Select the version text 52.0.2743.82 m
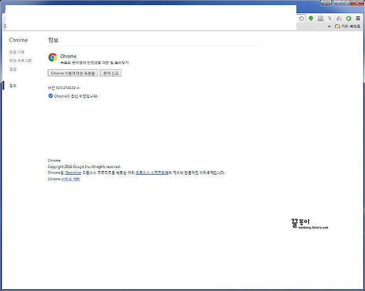 click(x=68, y=88)
